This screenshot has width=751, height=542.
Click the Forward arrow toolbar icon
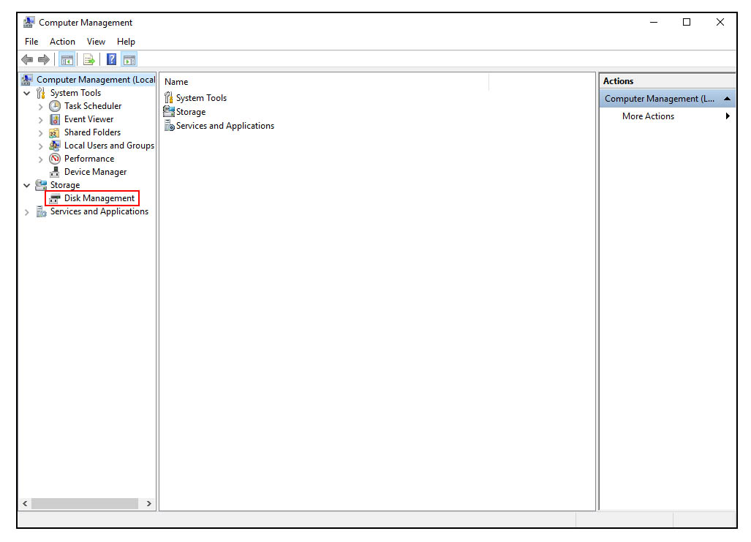click(x=44, y=59)
